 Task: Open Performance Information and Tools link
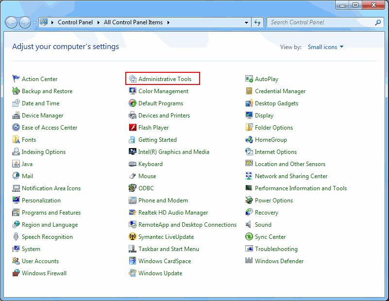click(301, 188)
